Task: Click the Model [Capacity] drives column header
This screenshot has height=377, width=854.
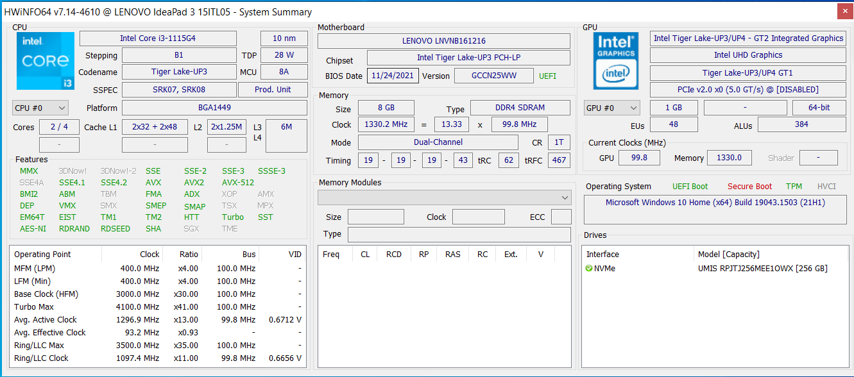Action: (x=728, y=255)
